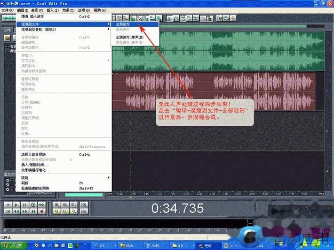
Task: Click the Windows 开始 Start button
Action: (13, 245)
